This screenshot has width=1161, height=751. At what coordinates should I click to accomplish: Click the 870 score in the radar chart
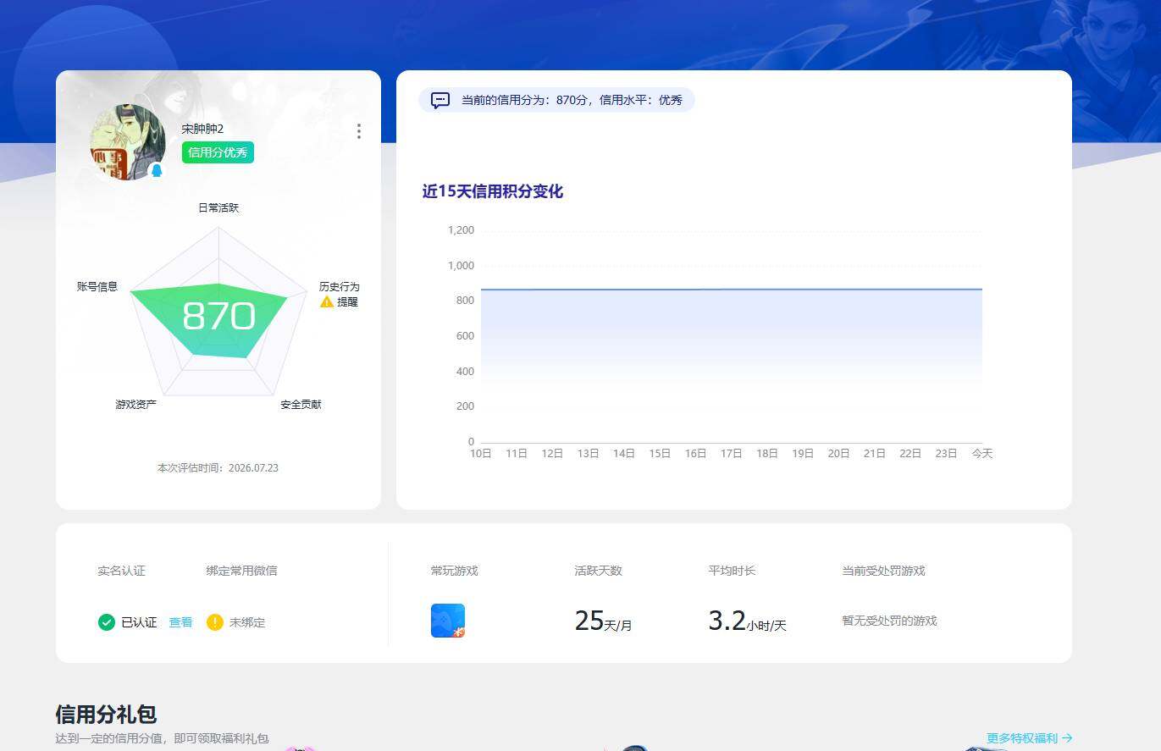click(218, 317)
